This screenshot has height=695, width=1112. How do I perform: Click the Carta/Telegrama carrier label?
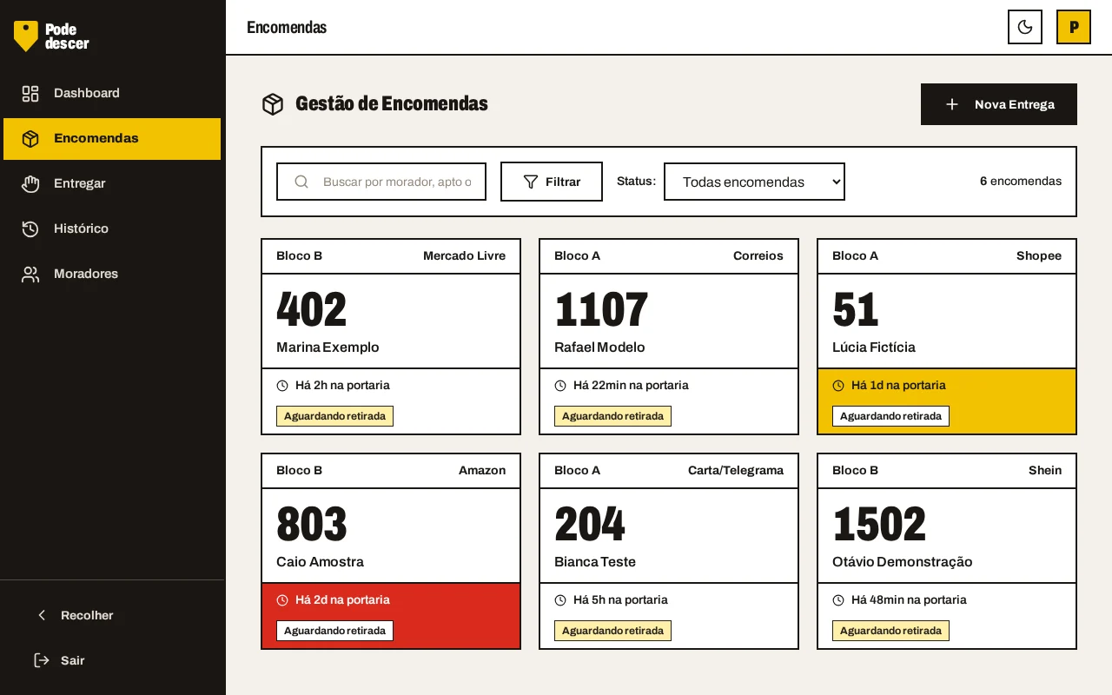coord(736,471)
